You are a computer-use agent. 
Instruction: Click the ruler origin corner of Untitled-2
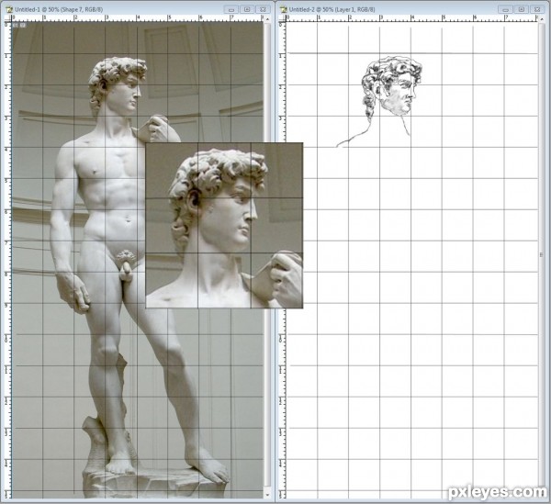tap(283, 18)
